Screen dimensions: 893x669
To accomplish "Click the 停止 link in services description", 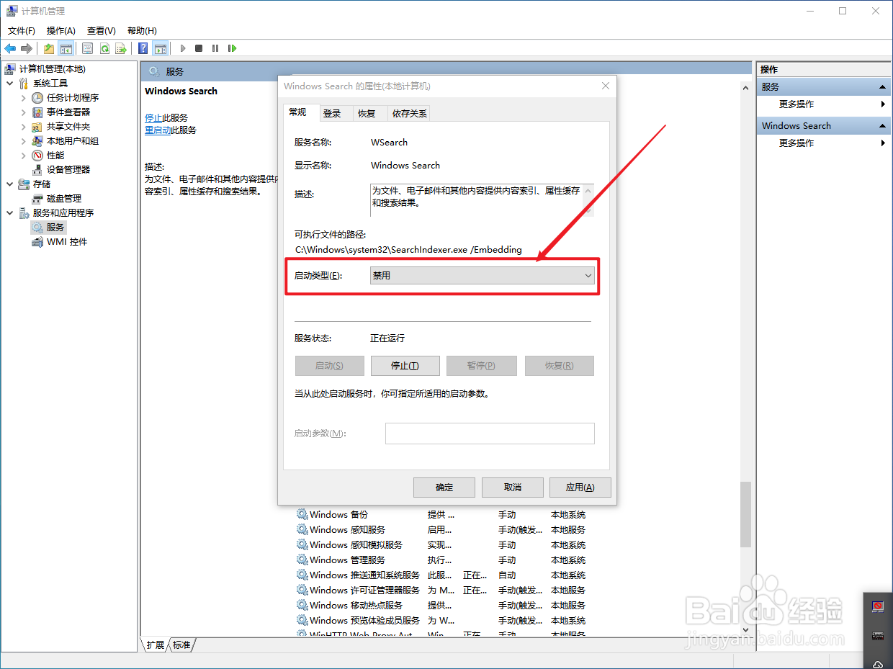I will pos(153,117).
